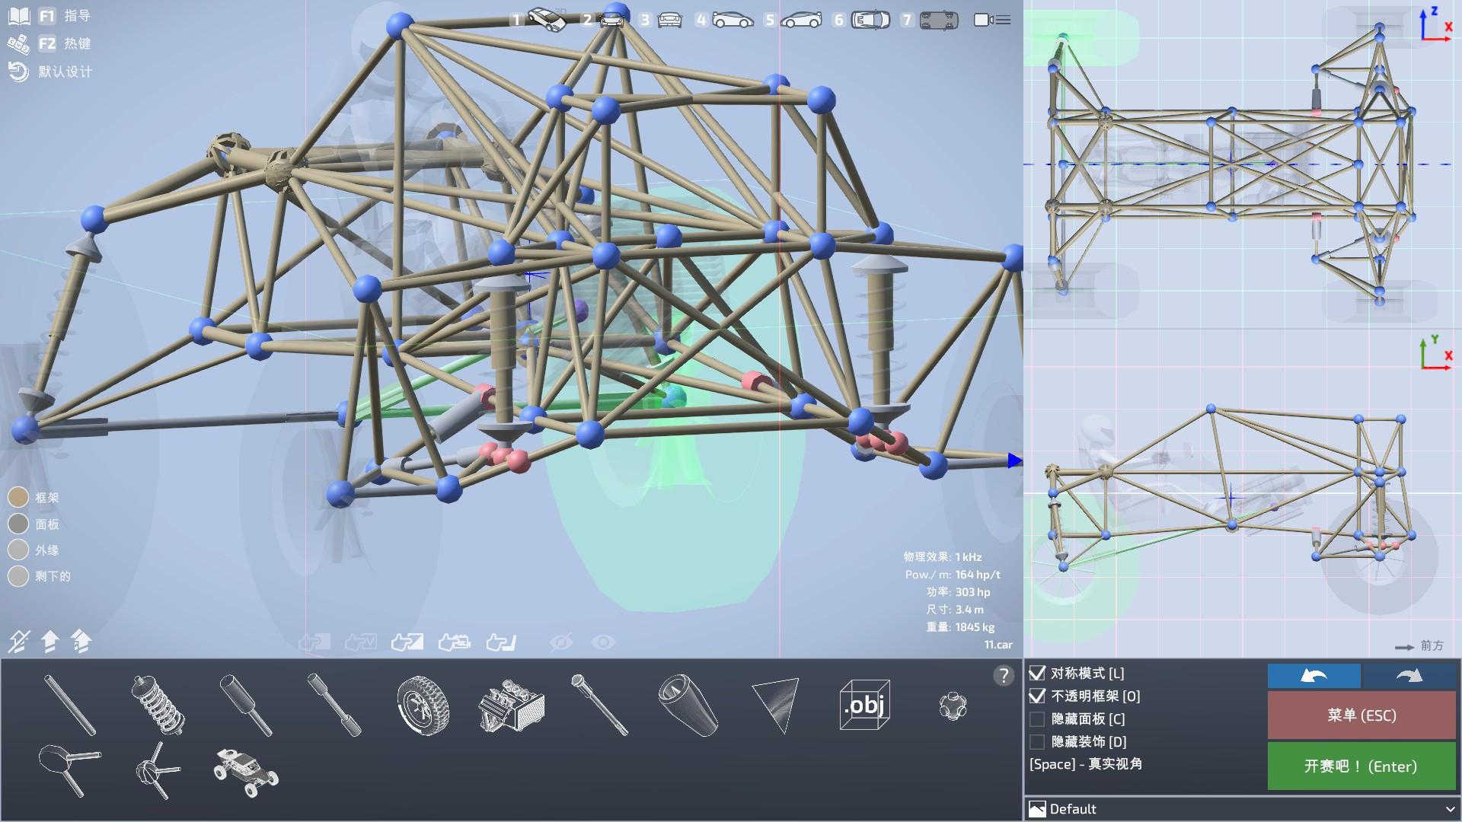Select the steering wheel column part
The height and width of the screenshot is (822, 1462).
69,770
